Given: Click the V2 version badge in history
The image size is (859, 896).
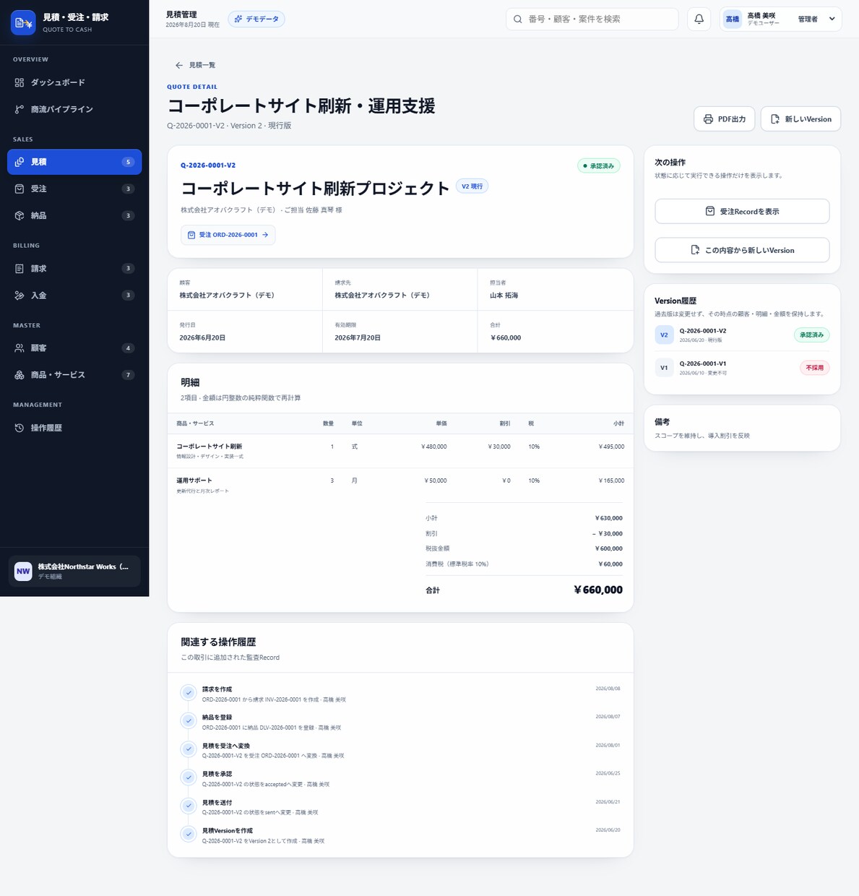Looking at the screenshot, I should pos(664,335).
